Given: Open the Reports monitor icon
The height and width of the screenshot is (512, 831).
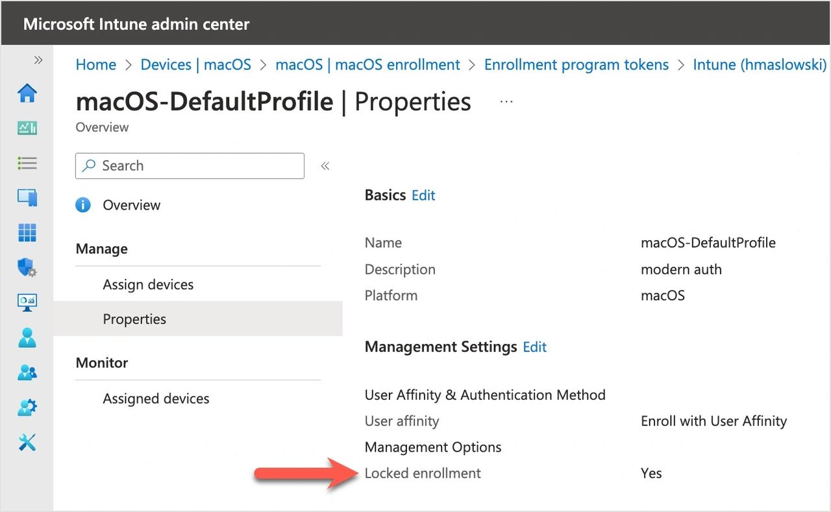Looking at the screenshot, I should tap(27, 302).
